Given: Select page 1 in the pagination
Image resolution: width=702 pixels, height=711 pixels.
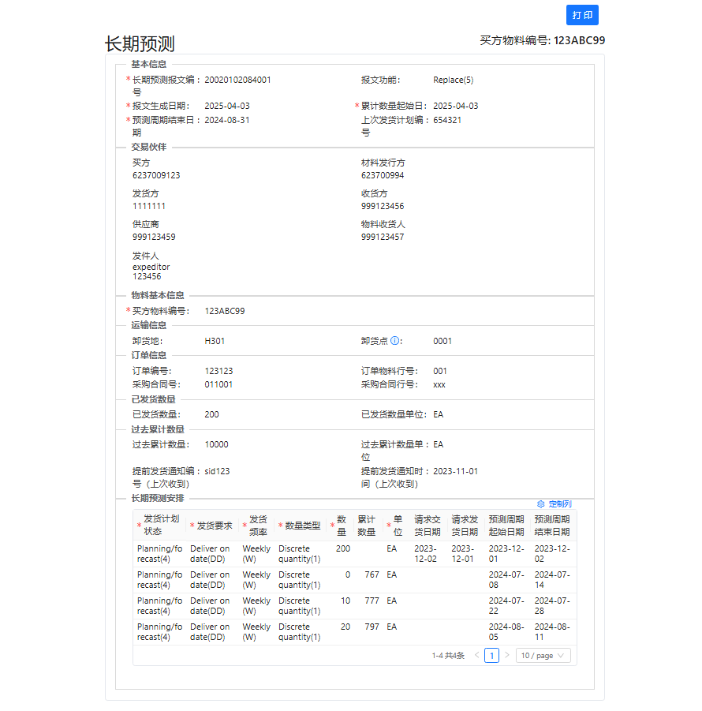Looking at the screenshot, I should tap(491, 655).
